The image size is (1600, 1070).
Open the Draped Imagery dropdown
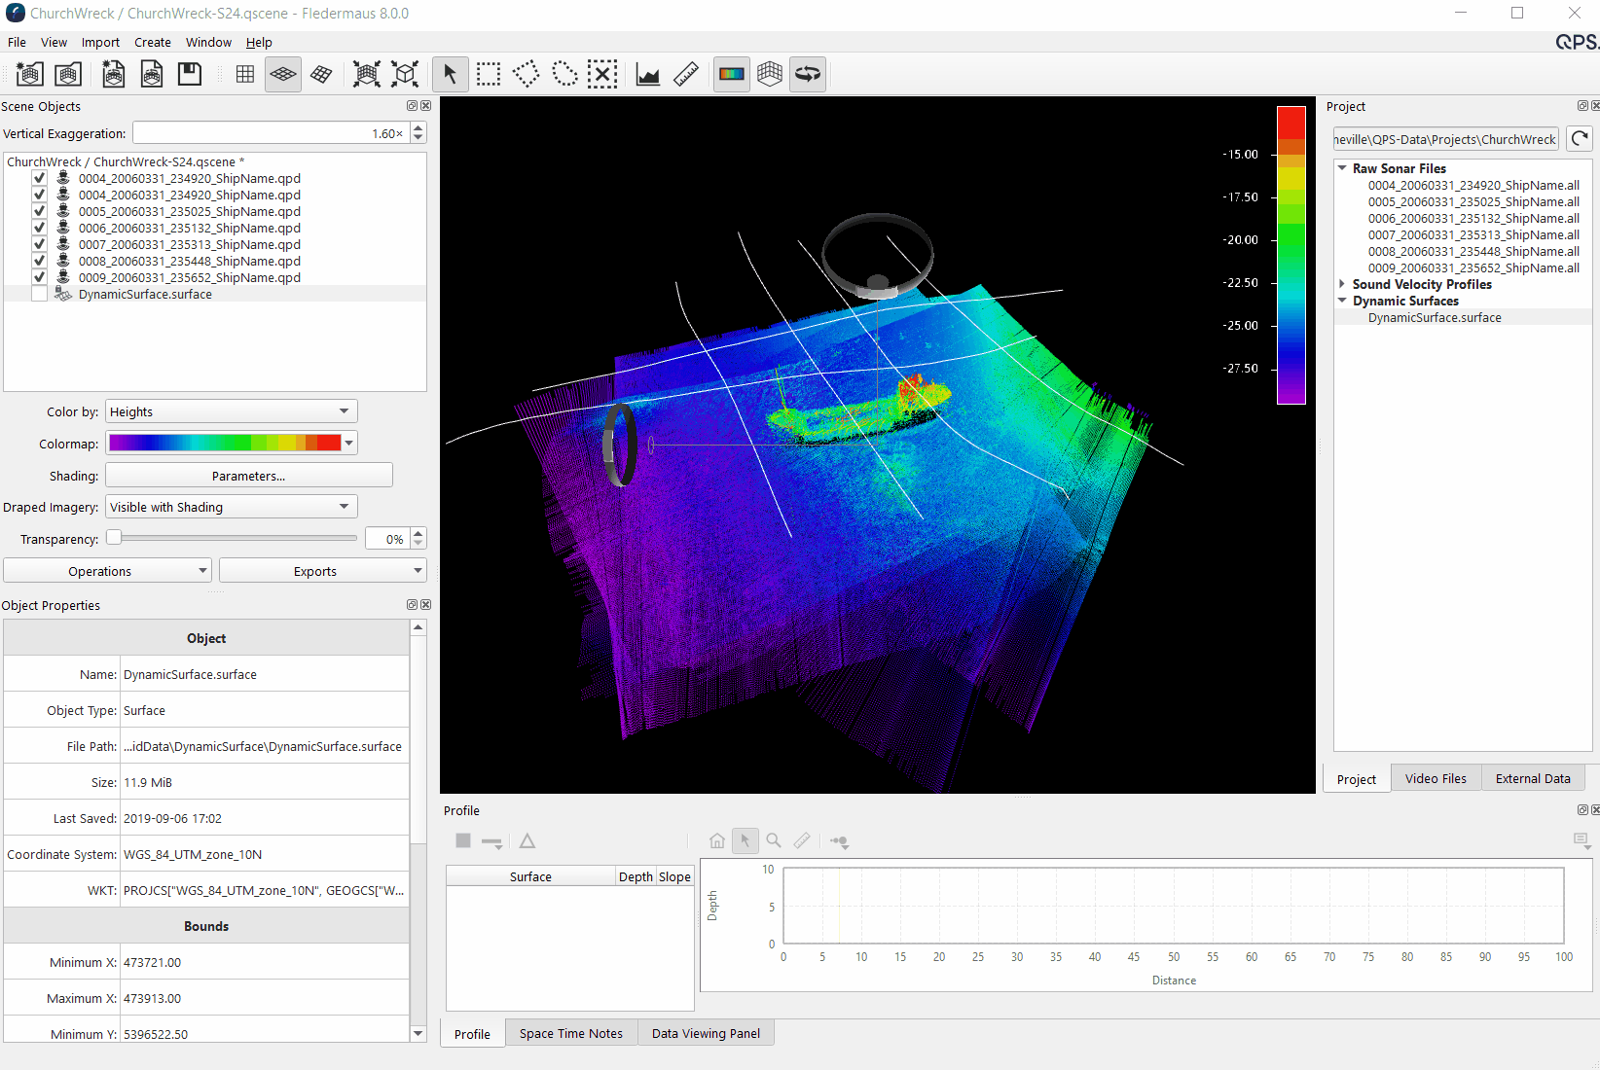coord(231,507)
